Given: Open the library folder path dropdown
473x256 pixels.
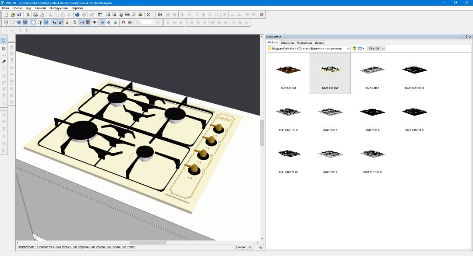Looking at the screenshot, I should [348, 49].
